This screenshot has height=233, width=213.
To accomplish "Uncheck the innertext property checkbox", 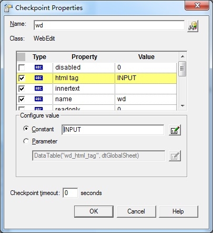I will [x=22, y=89].
